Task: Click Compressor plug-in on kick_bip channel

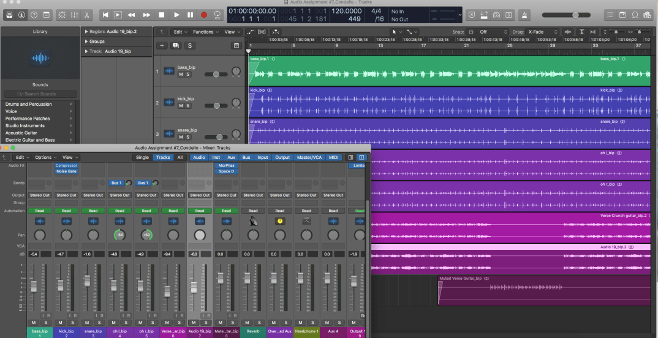Action: 66,166
